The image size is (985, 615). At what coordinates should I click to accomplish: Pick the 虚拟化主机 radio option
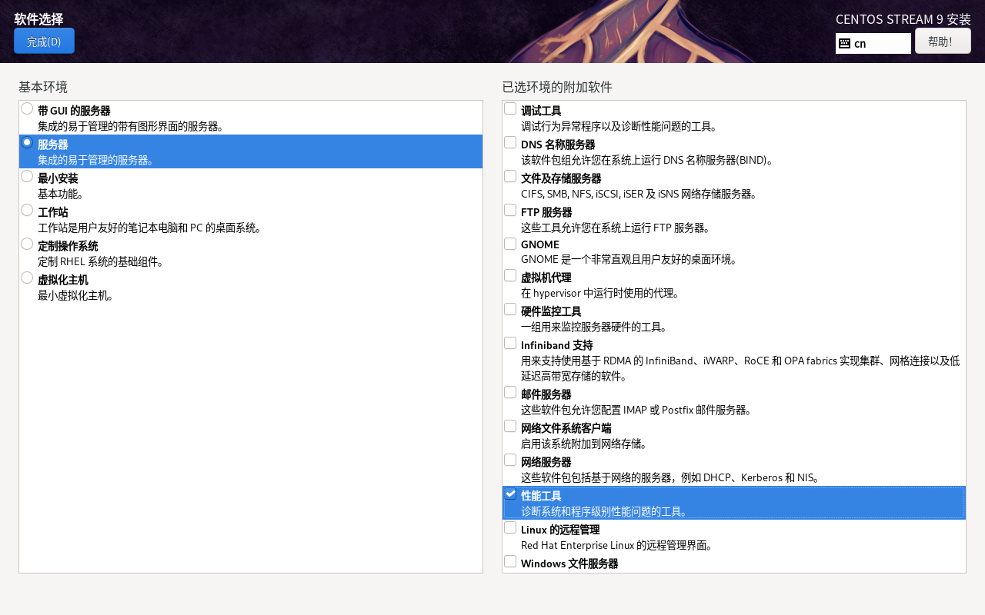click(27, 278)
